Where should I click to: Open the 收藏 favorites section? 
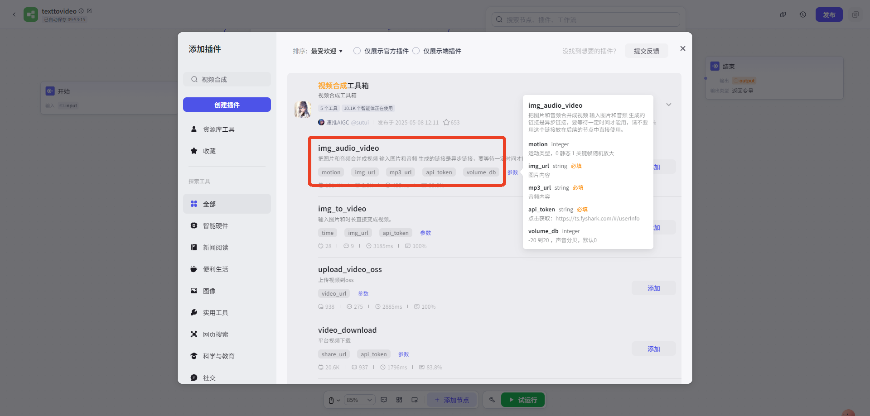pos(209,151)
